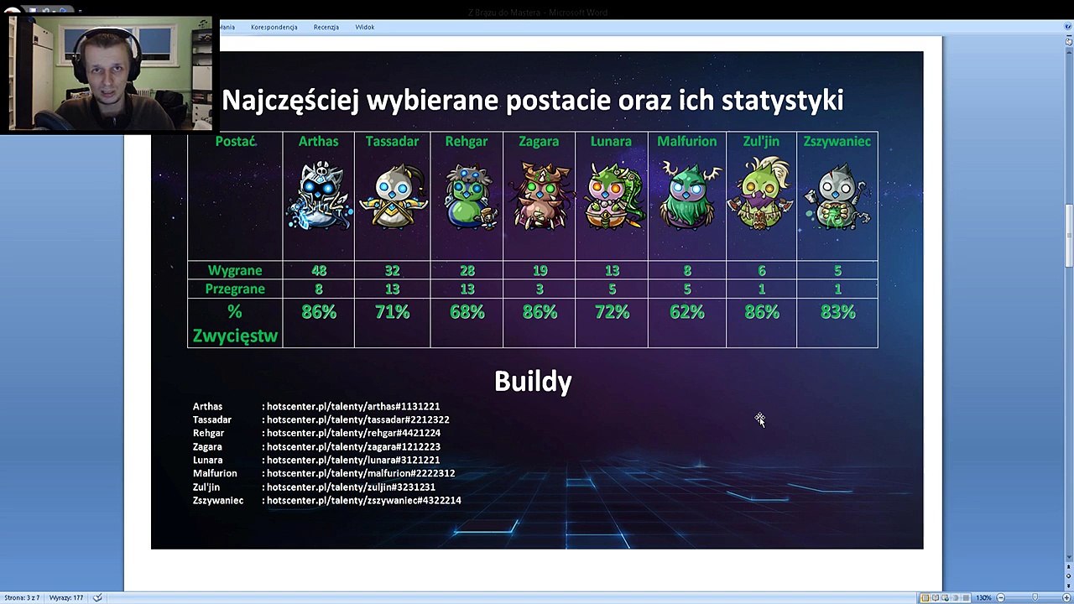
Task: Click the Malfurion column header
Action: point(687,142)
